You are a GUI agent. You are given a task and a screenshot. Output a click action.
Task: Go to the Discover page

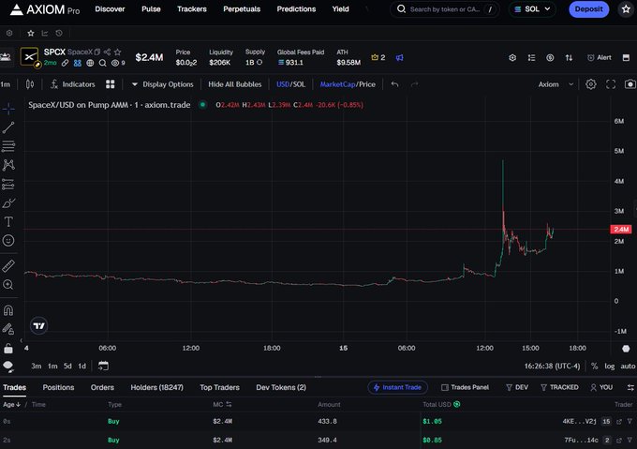[x=110, y=9]
